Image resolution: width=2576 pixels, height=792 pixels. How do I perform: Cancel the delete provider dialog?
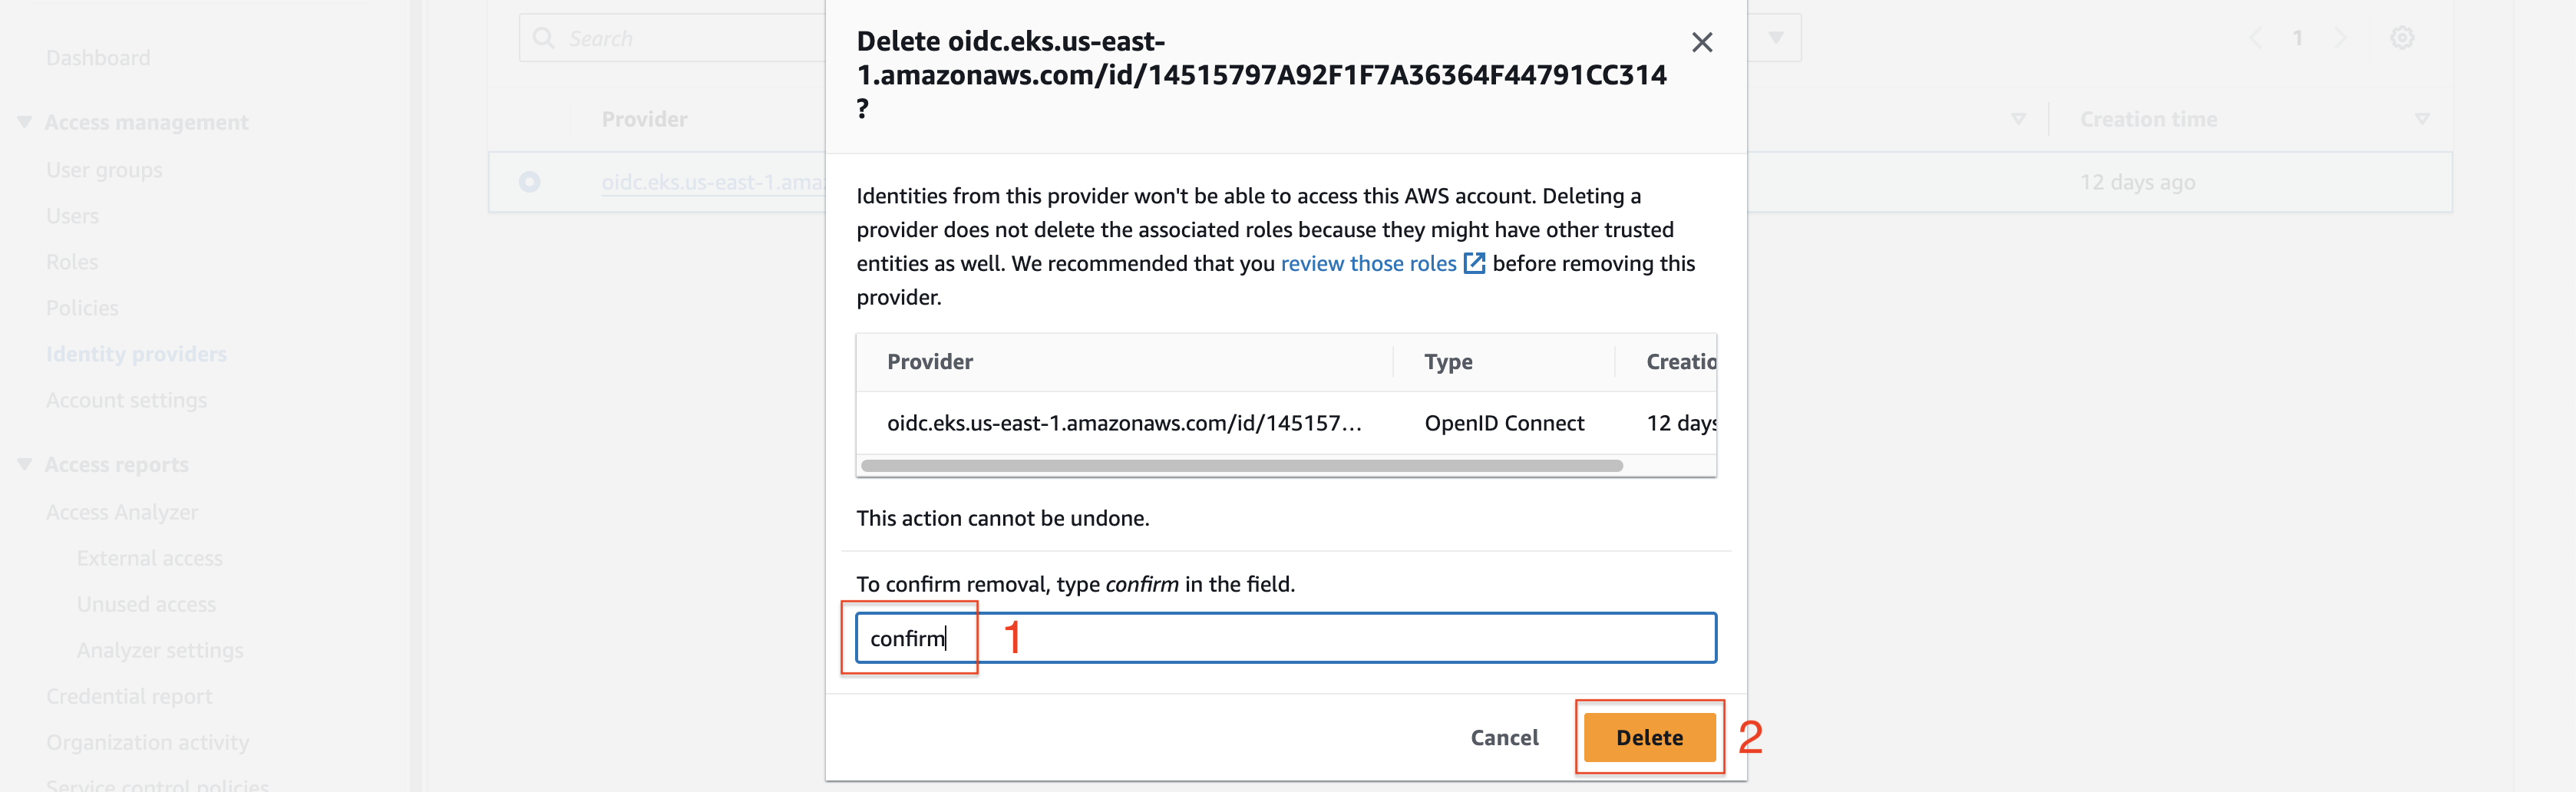click(1503, 737)
